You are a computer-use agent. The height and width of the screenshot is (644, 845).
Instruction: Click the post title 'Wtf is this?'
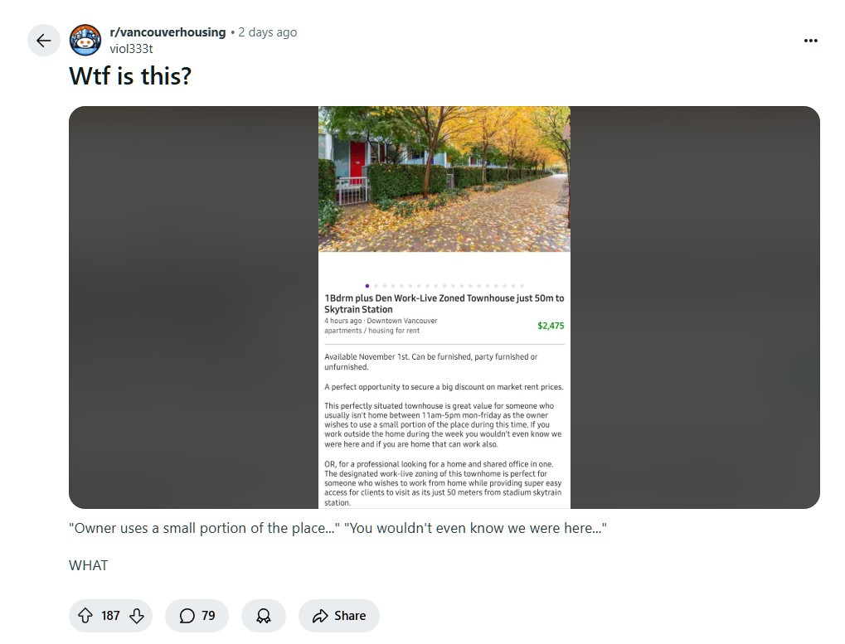point(130,76)
